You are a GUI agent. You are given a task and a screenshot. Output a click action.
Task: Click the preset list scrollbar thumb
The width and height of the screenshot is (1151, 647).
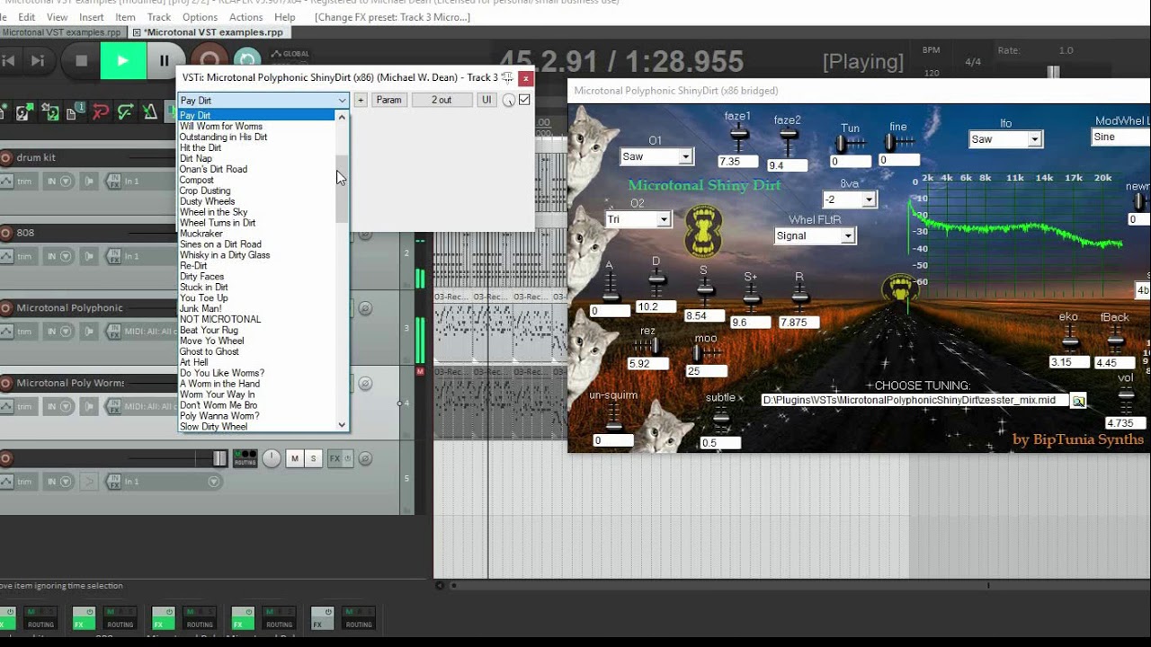342,189
